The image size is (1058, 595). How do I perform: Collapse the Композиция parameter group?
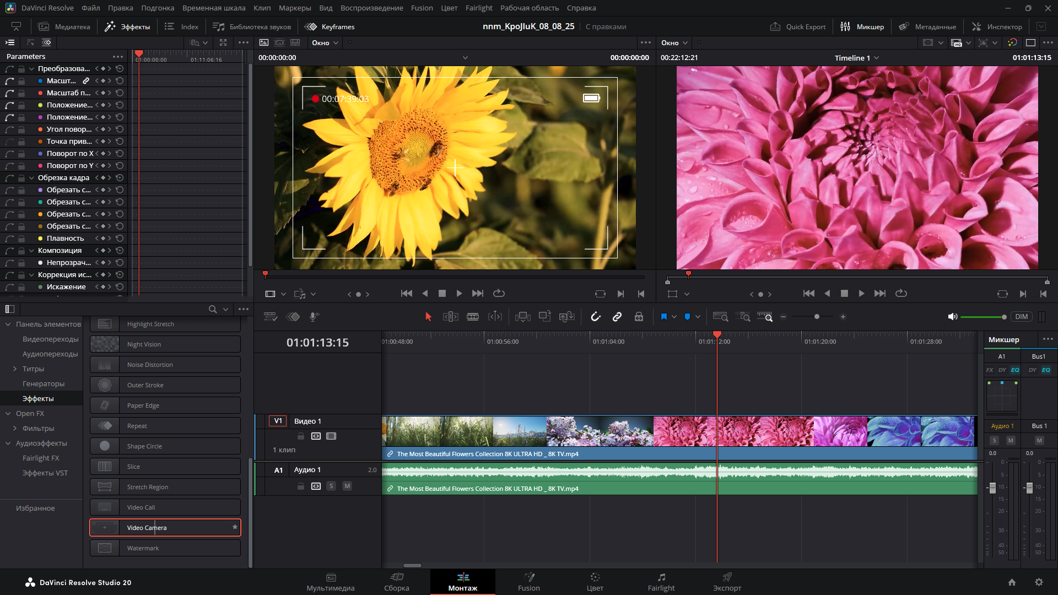(x=31, y=251)
